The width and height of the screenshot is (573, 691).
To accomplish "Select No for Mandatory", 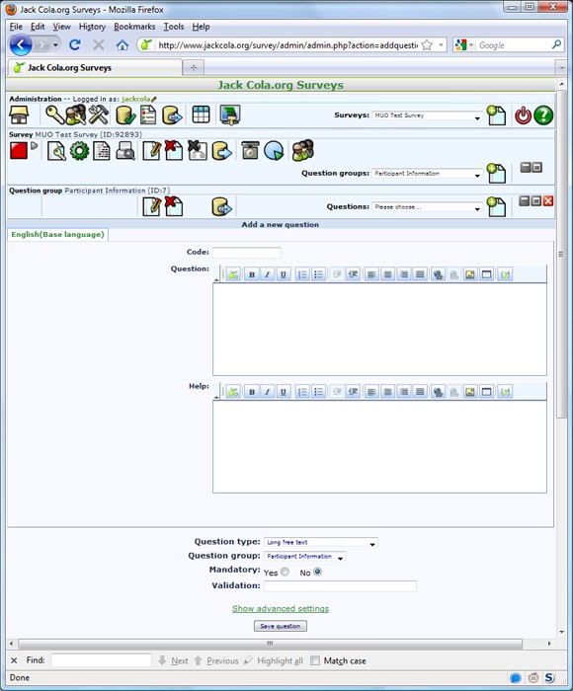I will tap(317, 572).
